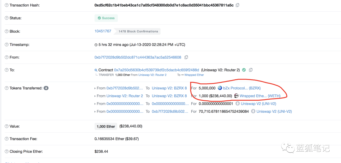Open Wrapped Ethe... (WETH) token link

pos(260,96)
